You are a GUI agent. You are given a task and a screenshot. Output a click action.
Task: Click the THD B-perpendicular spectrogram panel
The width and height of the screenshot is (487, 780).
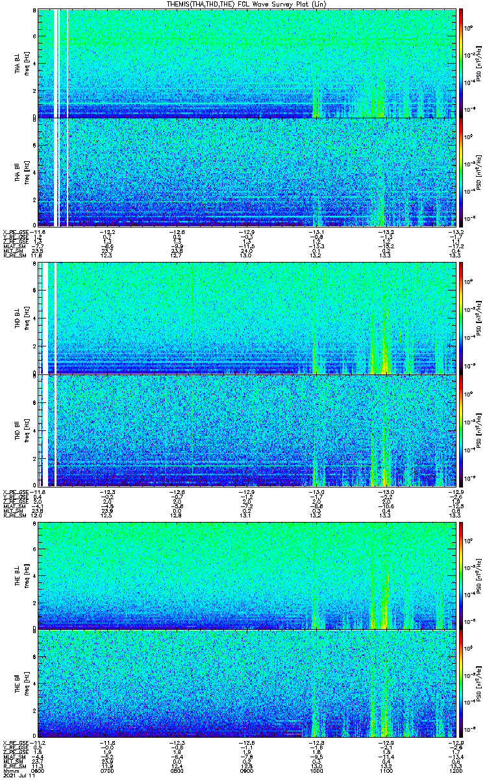(x=246, y=317)
